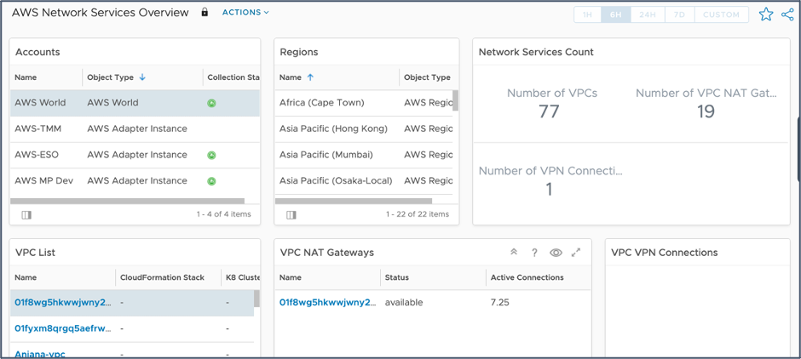The width and height of the screenshot is (801, 359).
Task: Click AWS World green collection status icon
Action: 211,103
